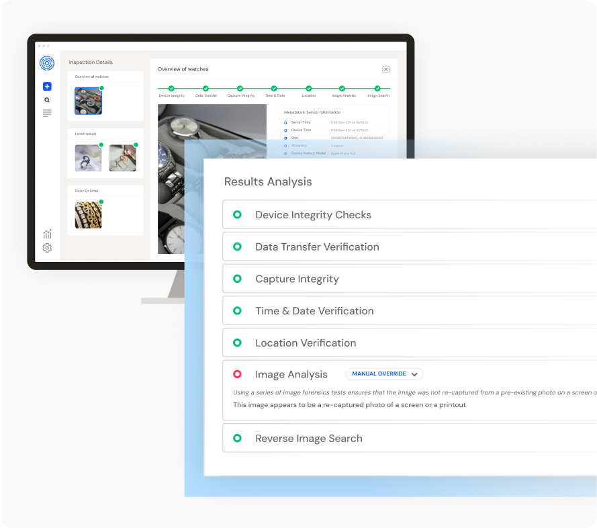597x528 pixels.
Task: Select the Device Integrity step checkmark
Action: point(171,89)
